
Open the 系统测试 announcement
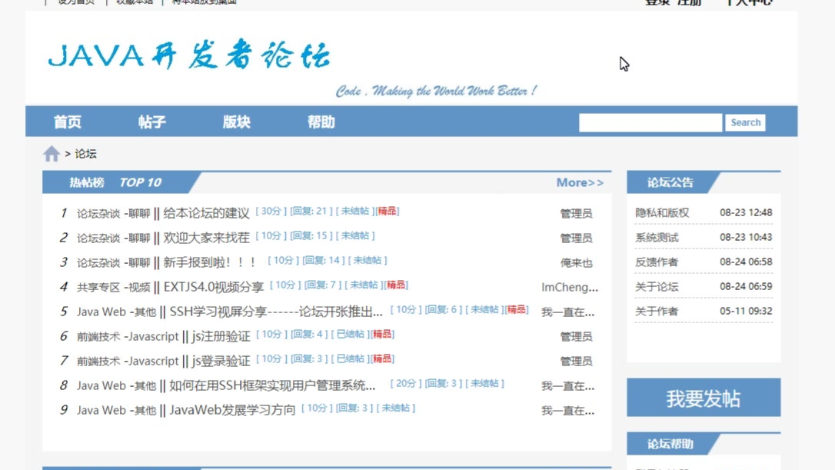657,238
